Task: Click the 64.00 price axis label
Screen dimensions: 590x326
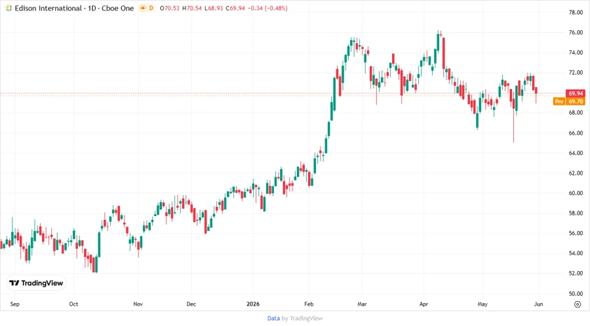Action: (x=576, y=153)
